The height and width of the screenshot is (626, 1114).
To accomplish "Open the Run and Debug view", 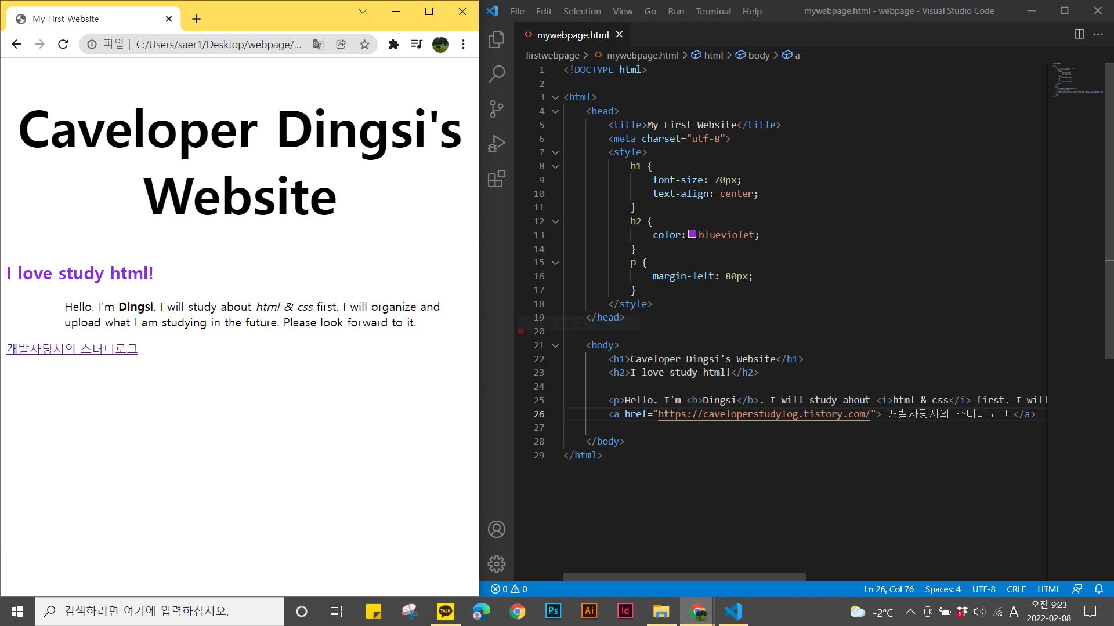I will [x=497, y=144].
